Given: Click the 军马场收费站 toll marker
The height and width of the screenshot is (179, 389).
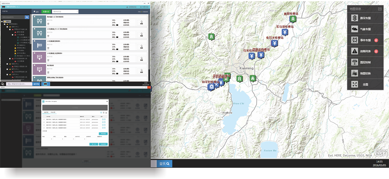Looking at the screenshot, I should click(x=285, y=32).
